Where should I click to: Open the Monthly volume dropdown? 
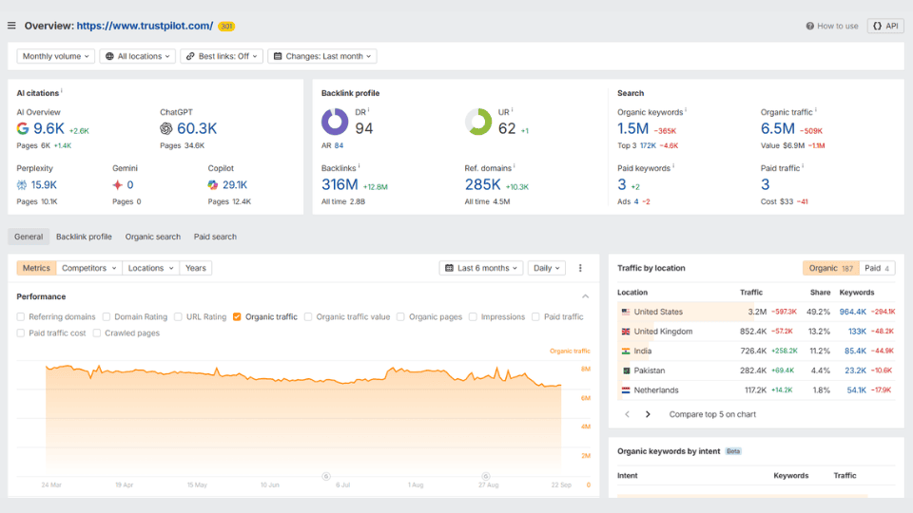tap(55, 56)
